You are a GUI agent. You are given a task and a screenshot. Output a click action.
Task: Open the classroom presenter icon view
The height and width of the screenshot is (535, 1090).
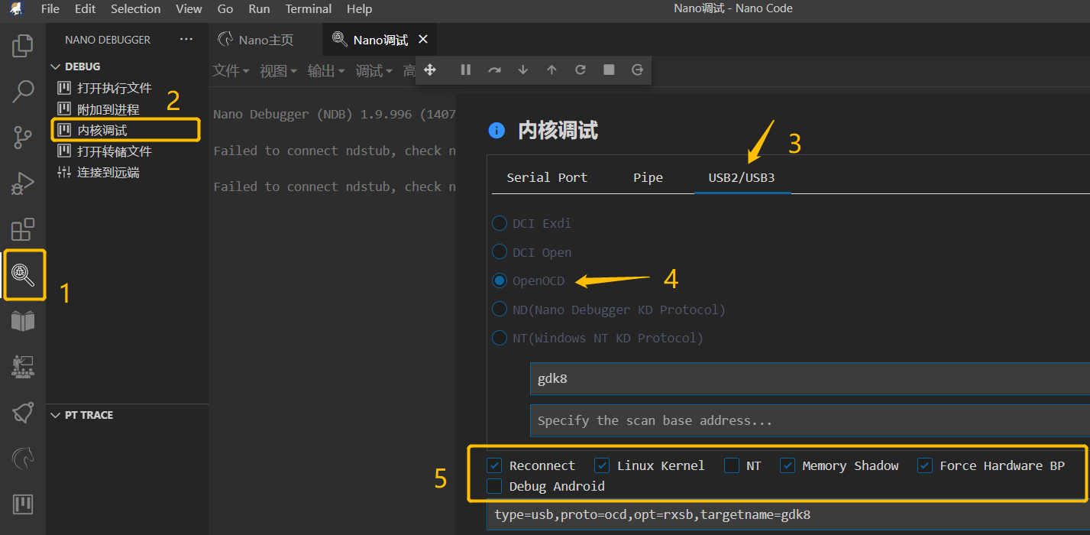pyautogui.click(x=23, y=367)
